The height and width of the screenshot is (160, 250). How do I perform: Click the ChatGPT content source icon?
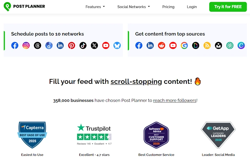[230, 45]
